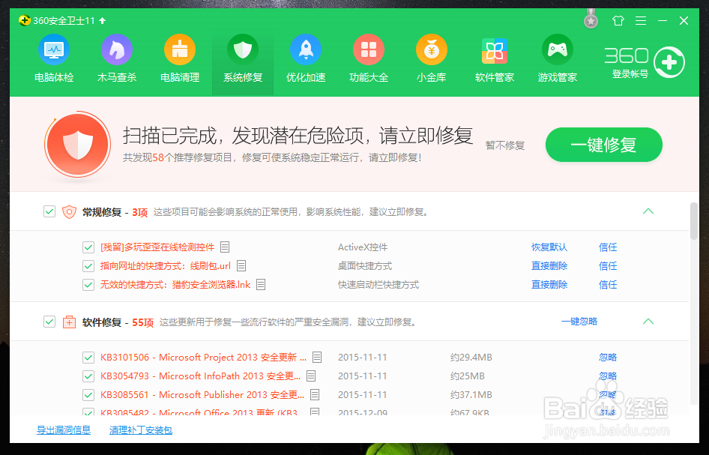The height and width of the screenshot is (455, 709).
Task: Switch to 软件管家 tab label
Action: 494,77
